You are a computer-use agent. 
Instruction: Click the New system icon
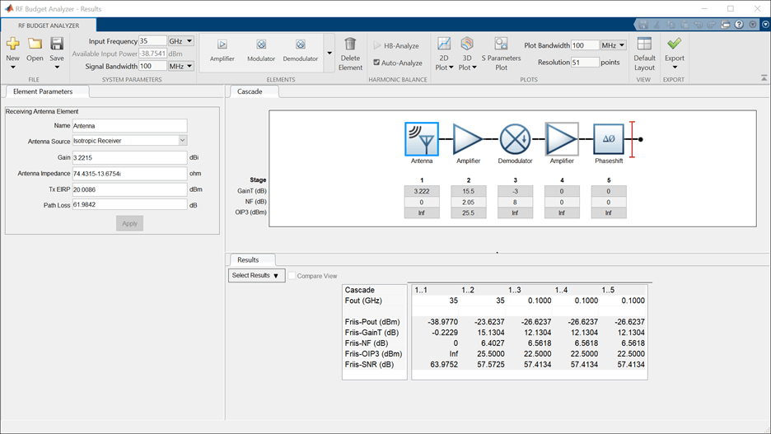[12, 44]
